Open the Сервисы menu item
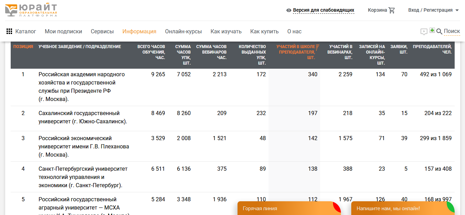This screenshot has width=465, height=215. pyautogui.click(x=102, y=32)
